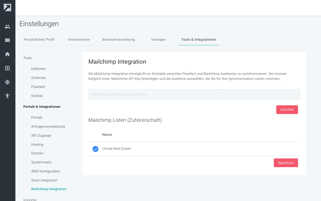321x201 pixels.
Task: Select the Tools & Integrationen tab
Action: [199, 39]
